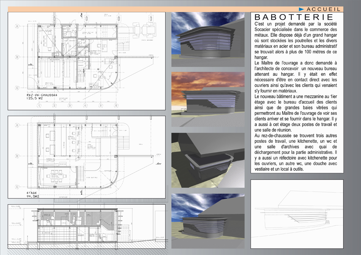Click the line starting "C'est un projet demandé"
Viewport: 361px width, 255px height.
[x=296, y=24]
